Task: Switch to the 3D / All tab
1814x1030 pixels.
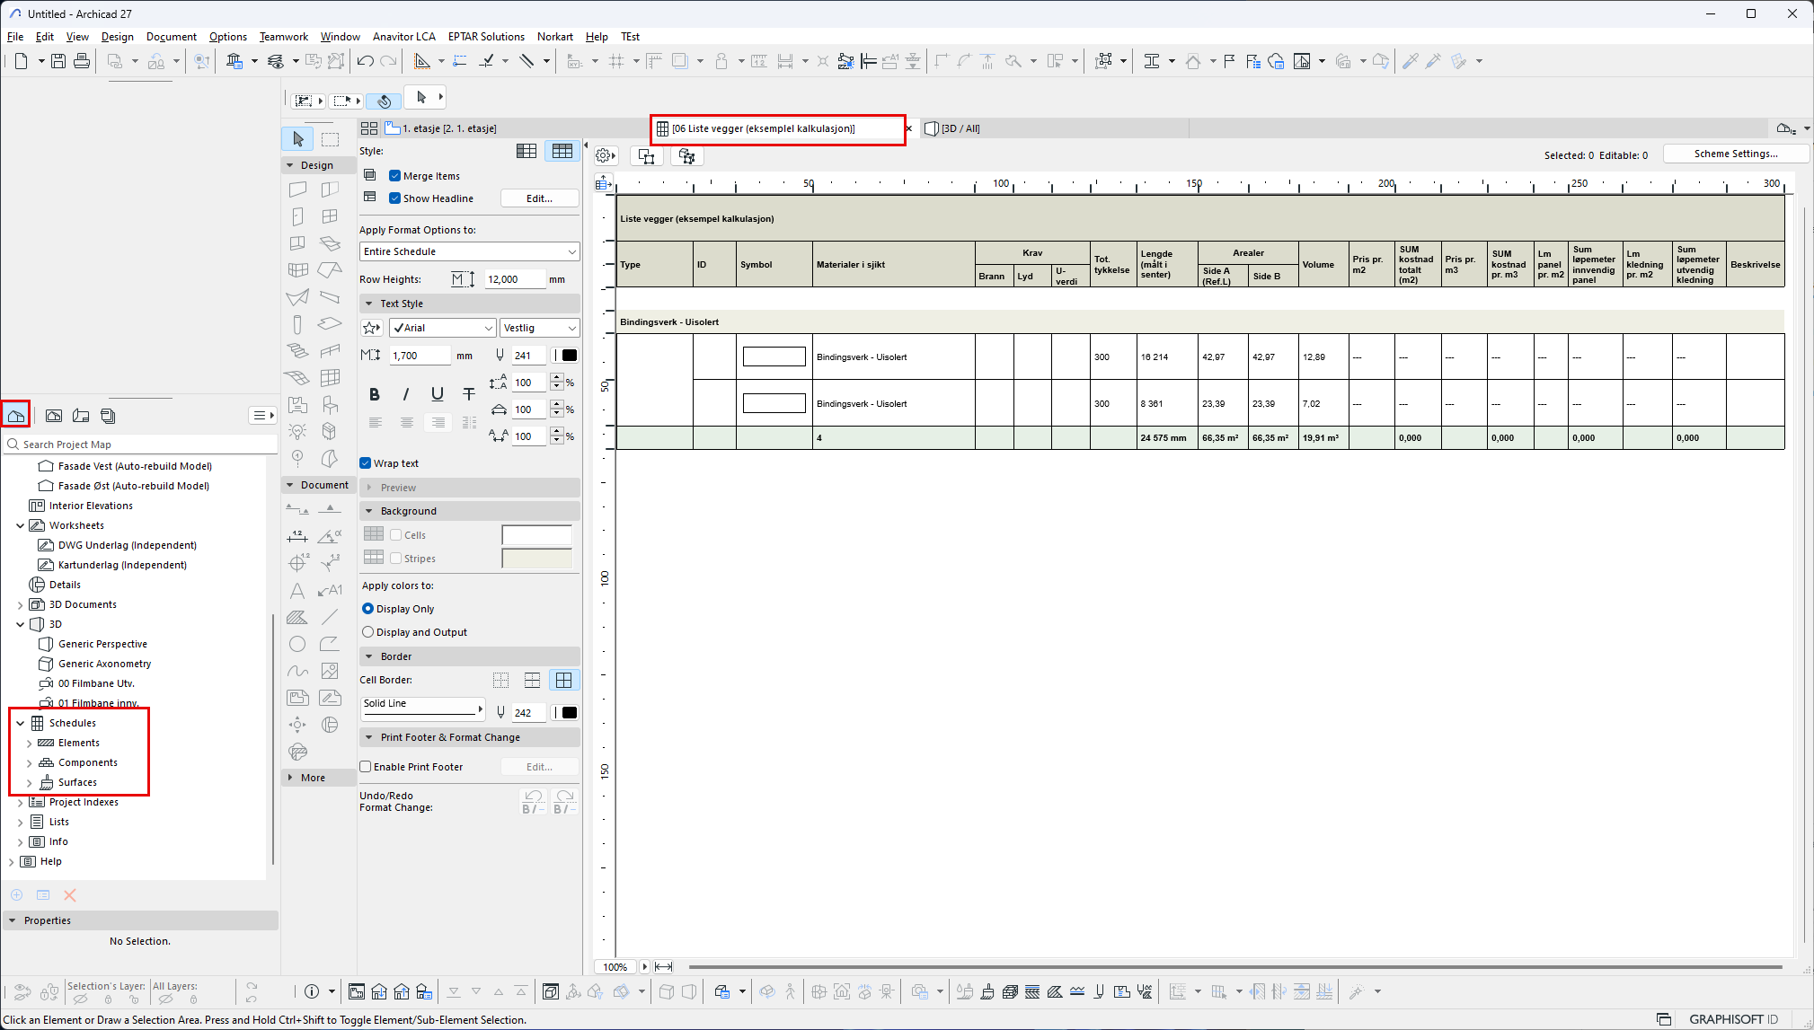Action: (960, 128)
